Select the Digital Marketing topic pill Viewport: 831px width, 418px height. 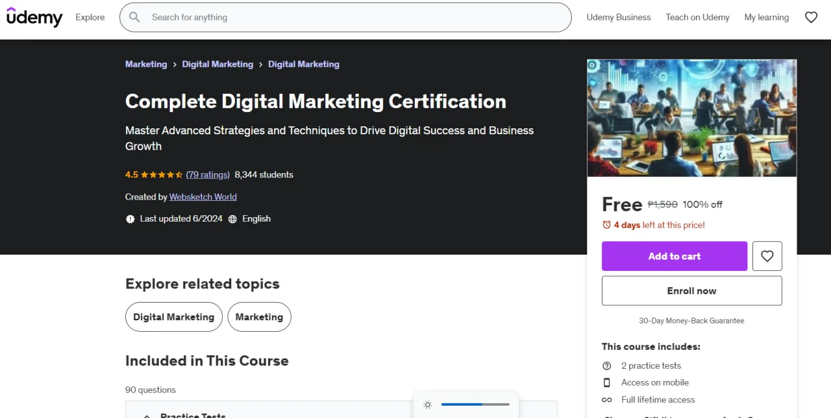pos(174,317)
